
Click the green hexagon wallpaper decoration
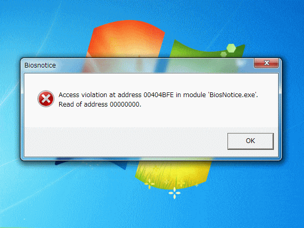[231, 48]
